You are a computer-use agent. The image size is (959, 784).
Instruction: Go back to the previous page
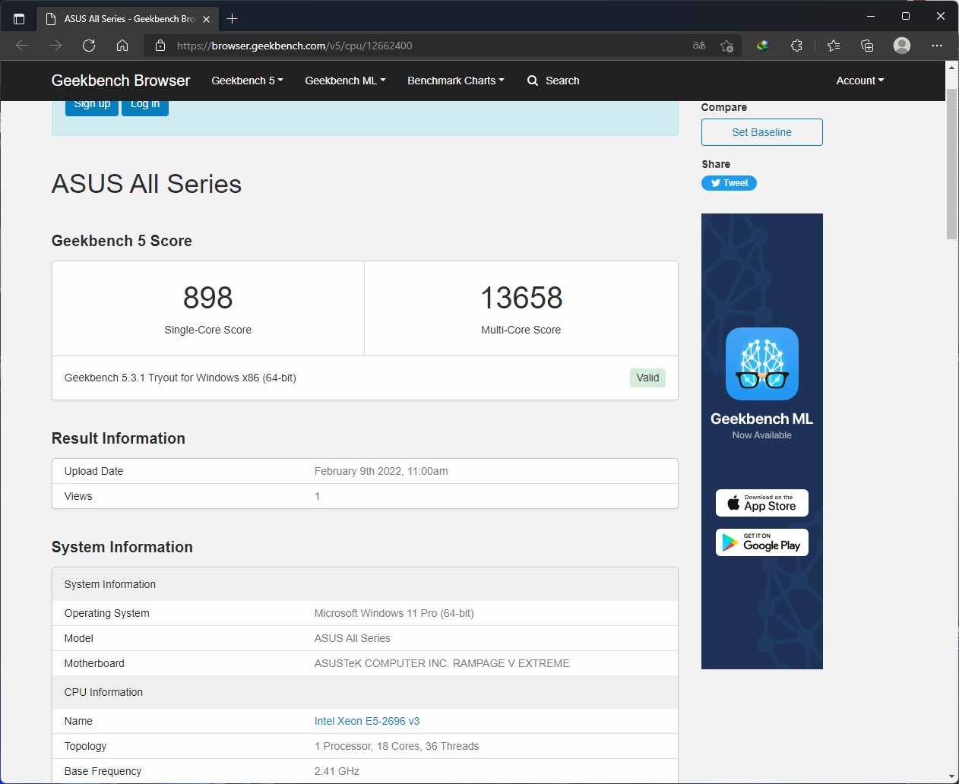click(22, 46)
